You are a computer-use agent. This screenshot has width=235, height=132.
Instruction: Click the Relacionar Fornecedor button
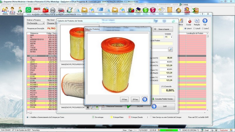pos(113,106)
